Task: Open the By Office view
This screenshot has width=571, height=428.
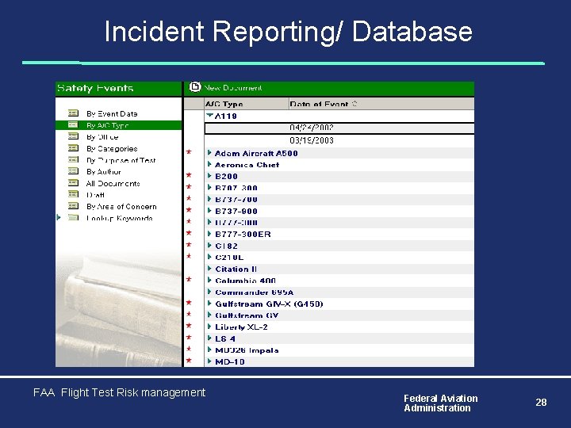Action: [102, 137]
